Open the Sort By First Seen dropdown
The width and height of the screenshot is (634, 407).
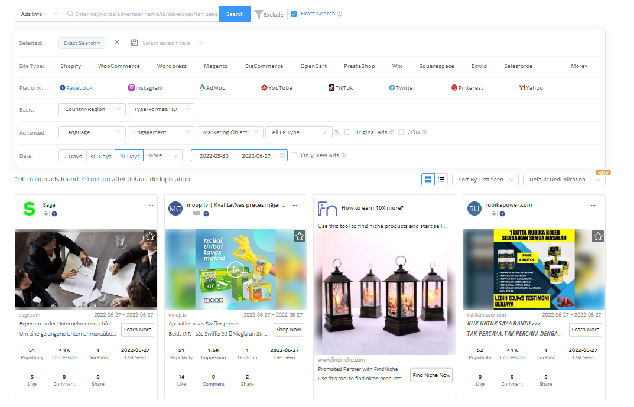point(485,180)
